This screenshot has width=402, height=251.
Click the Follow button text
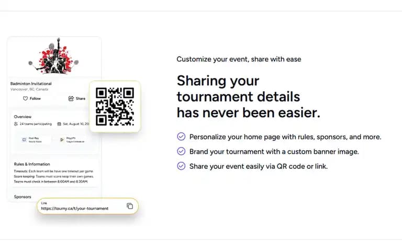click(x=35, y=99)
